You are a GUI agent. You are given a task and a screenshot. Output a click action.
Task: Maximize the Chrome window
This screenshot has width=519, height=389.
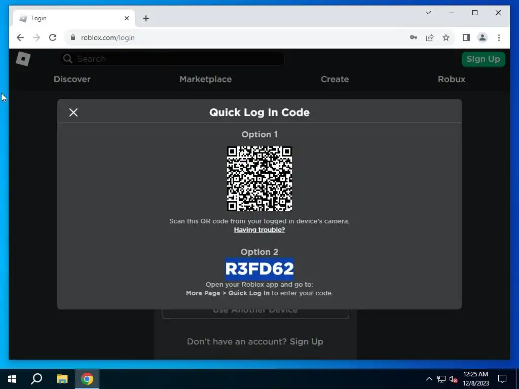click(x=474, y=13)
